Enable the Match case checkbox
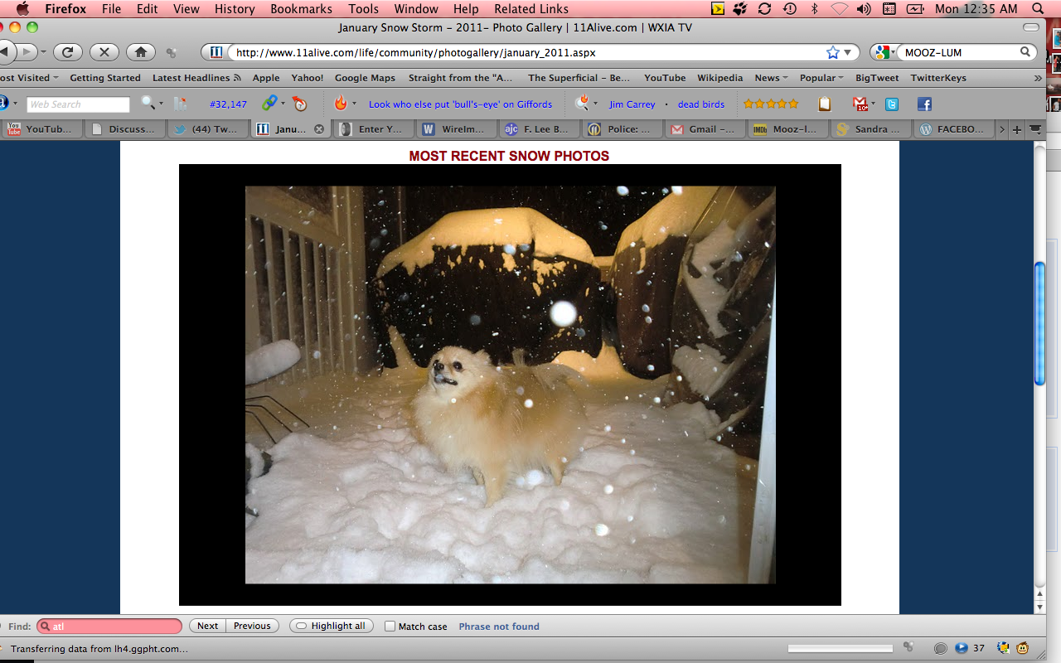The width and height of the screenshot is (1061, 663). pos(390,627)
